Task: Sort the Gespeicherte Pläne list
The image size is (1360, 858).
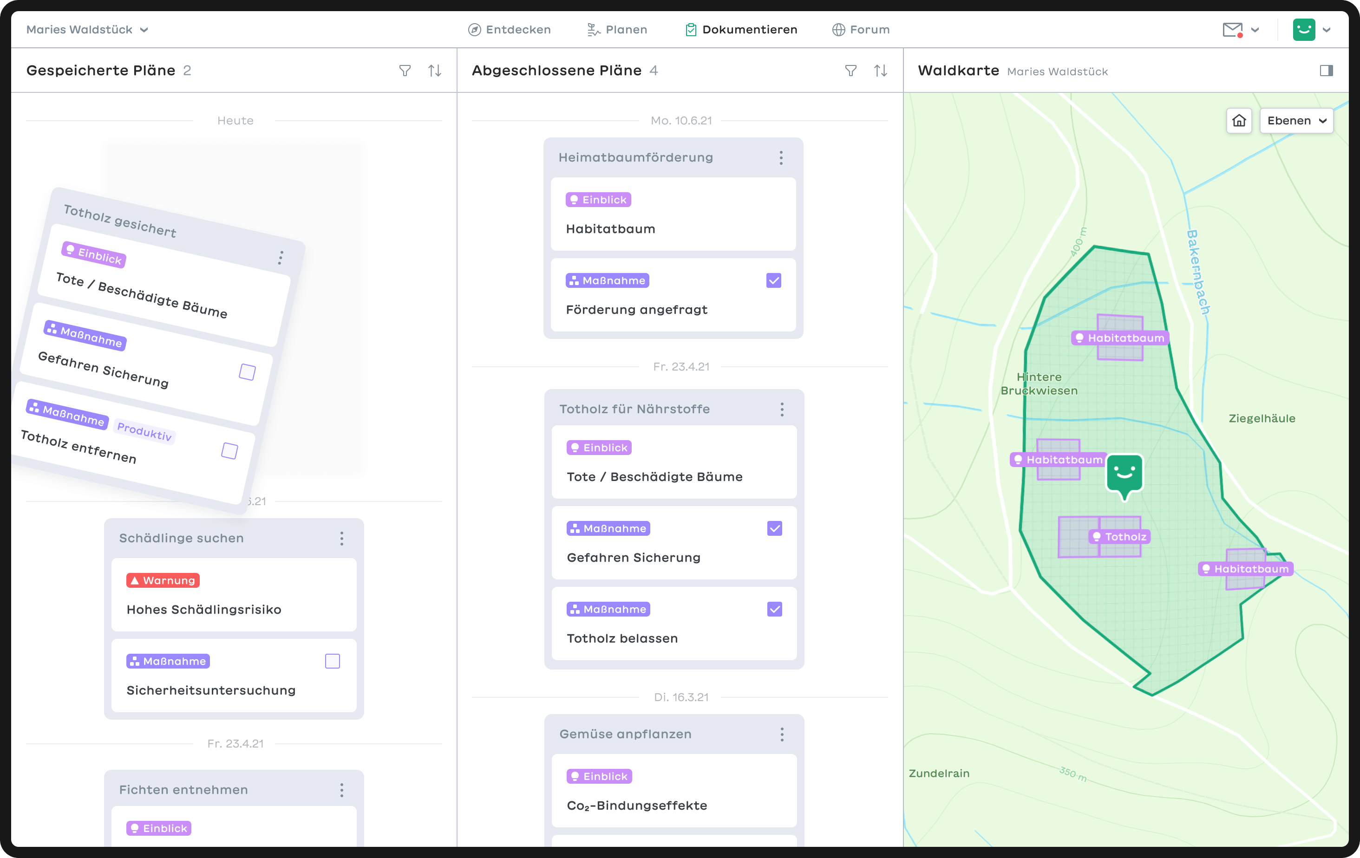Action: 434,71
